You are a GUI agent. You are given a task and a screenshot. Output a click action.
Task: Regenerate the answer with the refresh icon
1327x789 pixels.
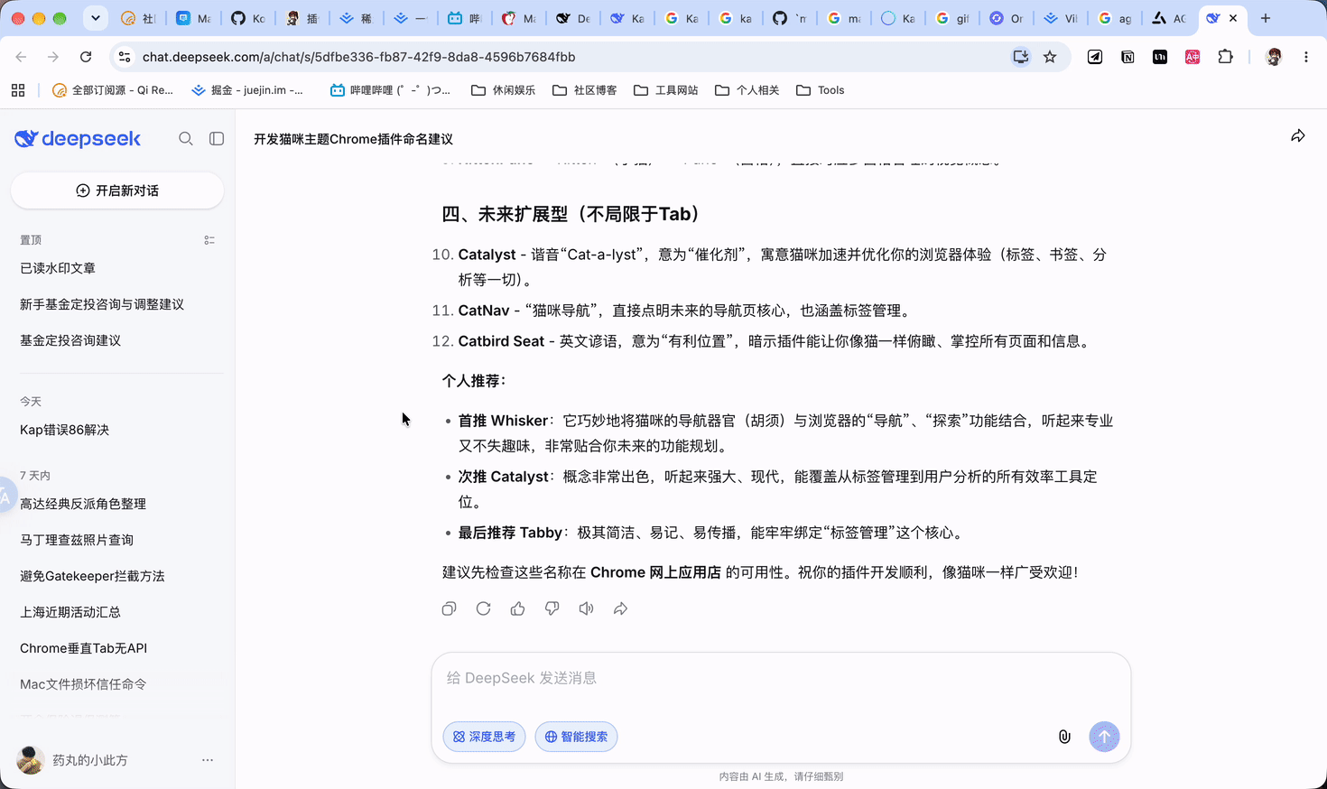(x=483, y=608)
